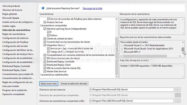Viewport: 187px width, 105px height.
Task: Select Distributed Replay Controller in the sidebar
Action: click(16, 66)
